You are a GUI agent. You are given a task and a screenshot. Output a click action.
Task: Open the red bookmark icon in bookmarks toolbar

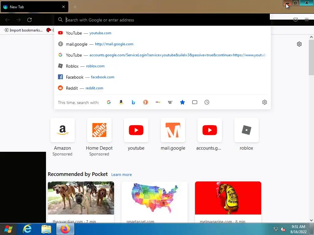(x=49, y=30)
